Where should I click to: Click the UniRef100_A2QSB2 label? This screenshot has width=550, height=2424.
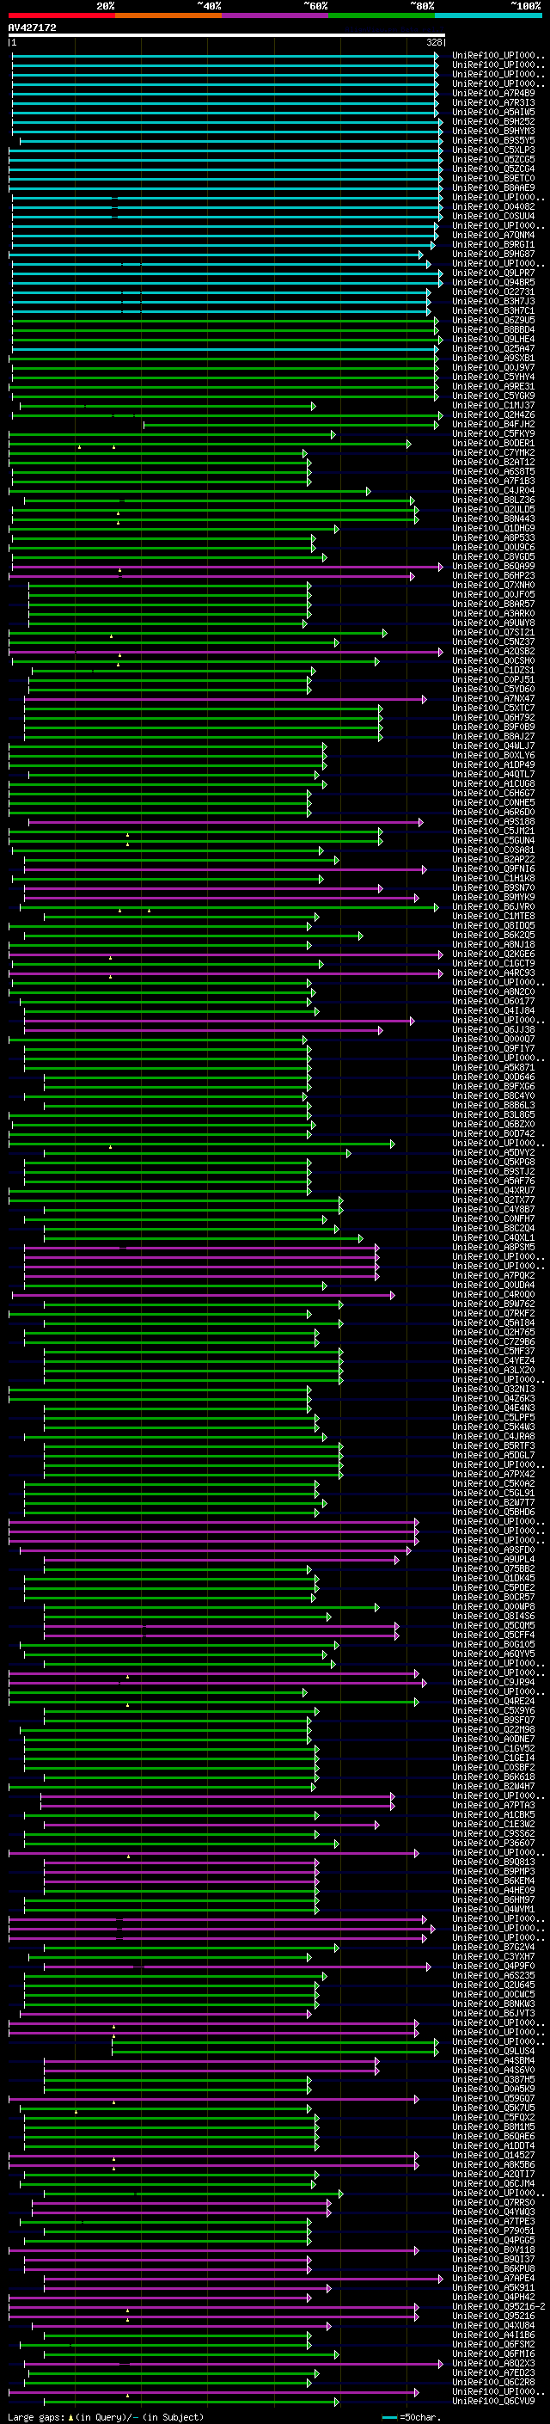pyautogui.click(x=493, y=651)
